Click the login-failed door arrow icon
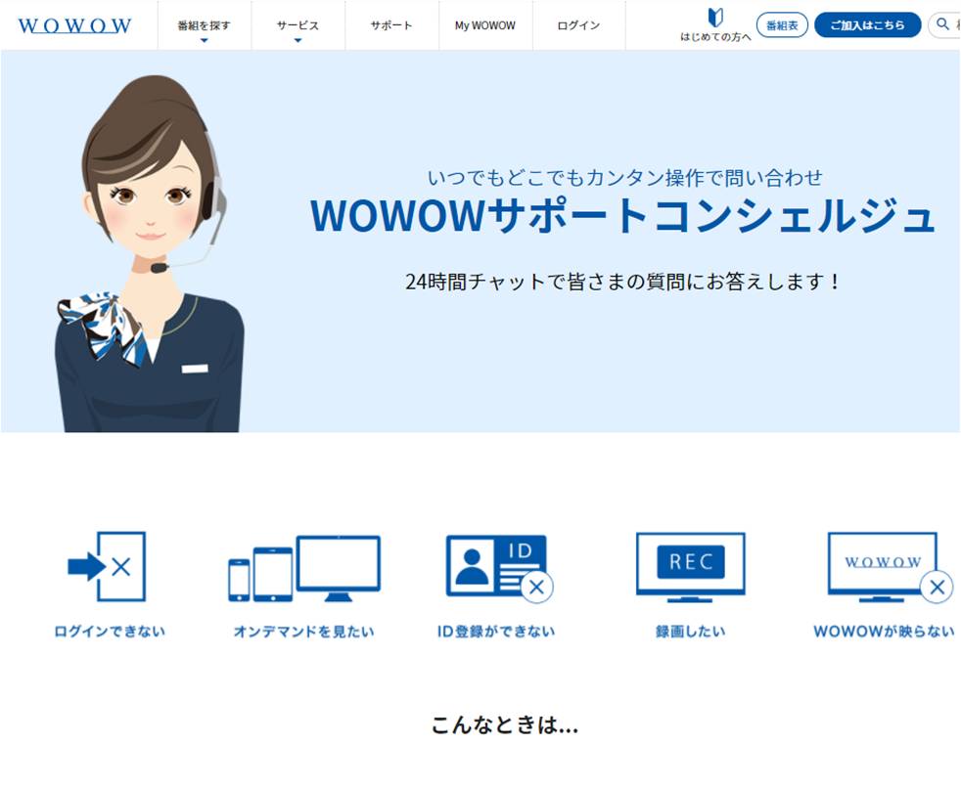The height and width of the screenshot is (787, 961). [x=108, y=566]
